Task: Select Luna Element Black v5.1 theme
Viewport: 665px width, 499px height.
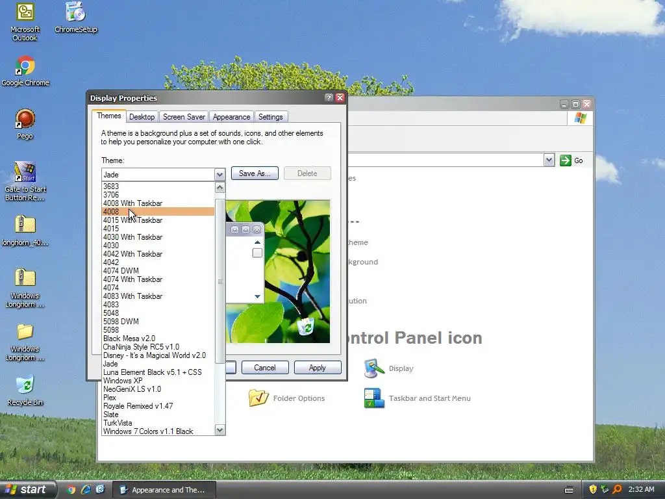Action: [158, 372]
